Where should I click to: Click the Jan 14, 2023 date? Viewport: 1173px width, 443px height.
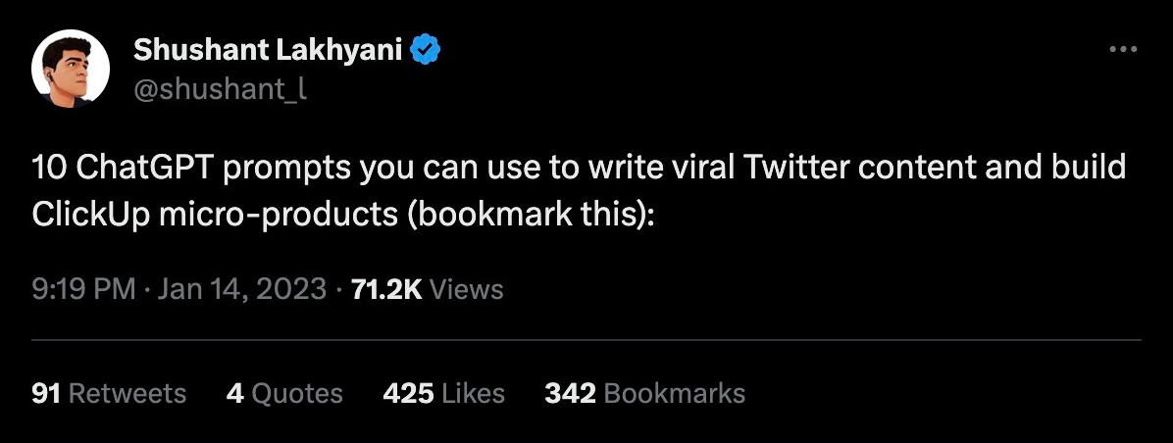click(239, 289)
